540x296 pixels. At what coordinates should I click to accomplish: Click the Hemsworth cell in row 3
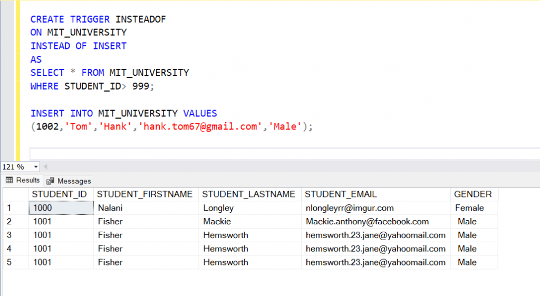click(249, 235)
